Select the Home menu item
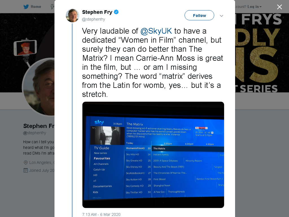Viewport: 289px width, 217px height. [x=32, y=7]
